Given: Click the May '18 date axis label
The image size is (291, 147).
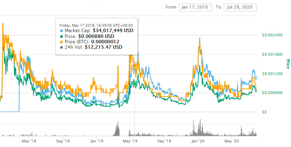Looking at the screenshot, I should 29,141.
